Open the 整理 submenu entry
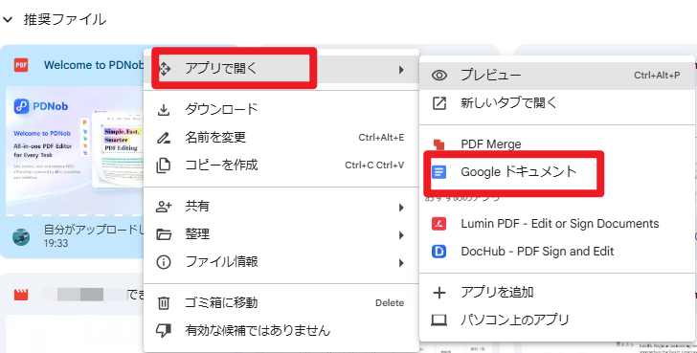Viewport: 697px width, 353px height. click(281, 234)
